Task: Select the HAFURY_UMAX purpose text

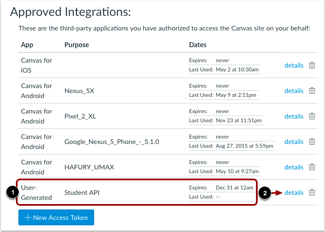Action: [89, 167]
